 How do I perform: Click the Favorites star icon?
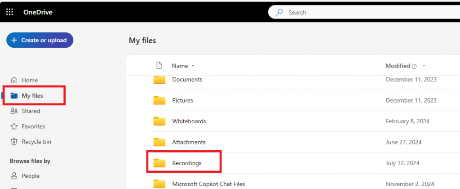[14, 126]
